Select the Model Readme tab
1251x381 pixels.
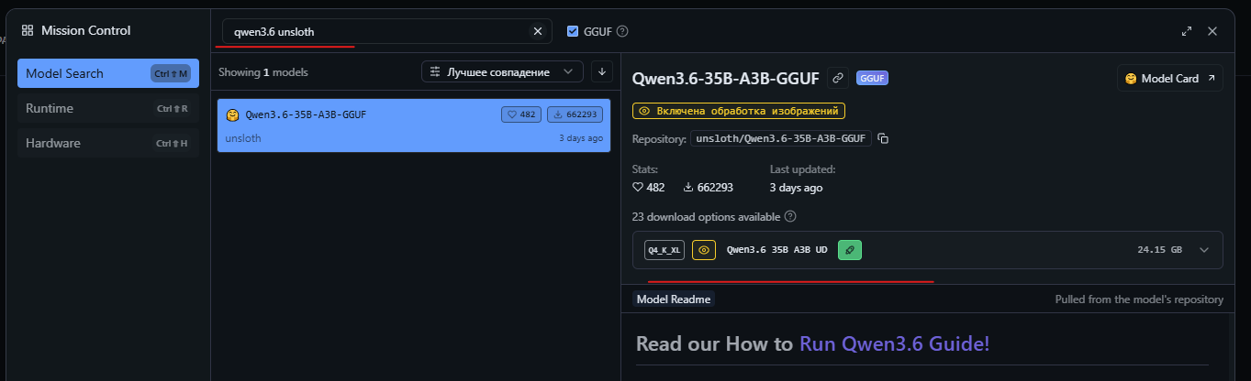click(x=674, y=299)
